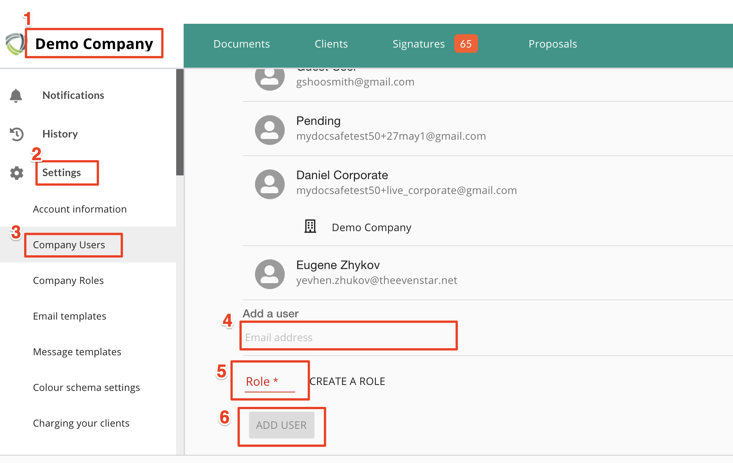Click the History clock icon
This screenshot has width=733, height=463.
click(16, 134)
